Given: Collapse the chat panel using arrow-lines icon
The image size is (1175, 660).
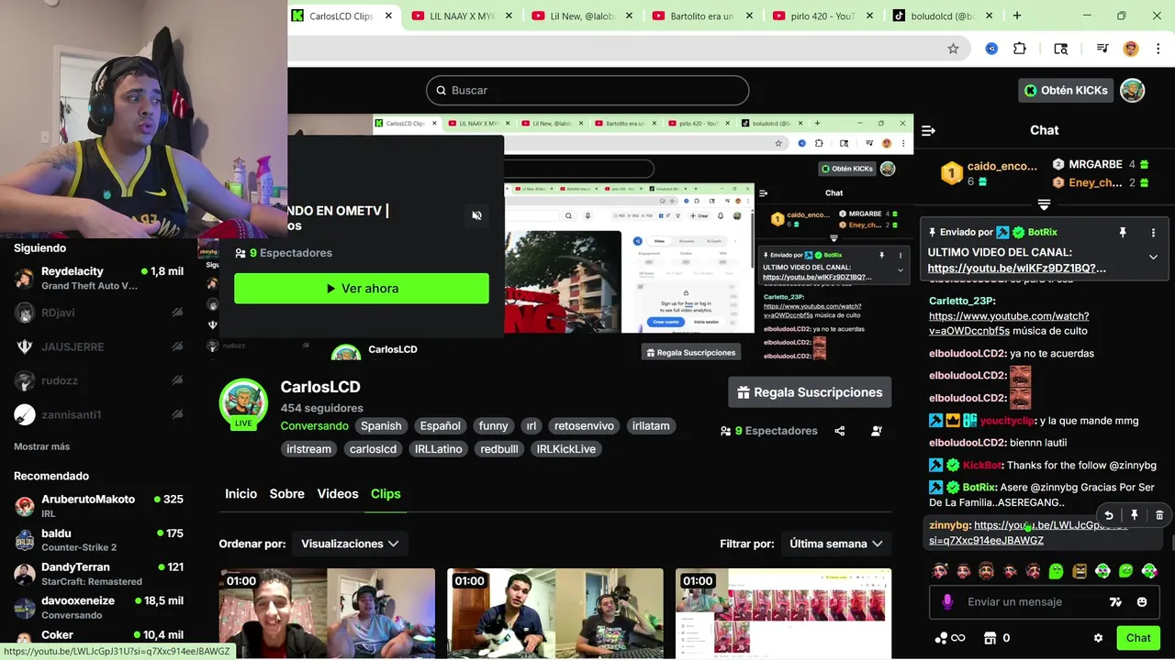Looking at the screenshot, I should pos(928,130).
